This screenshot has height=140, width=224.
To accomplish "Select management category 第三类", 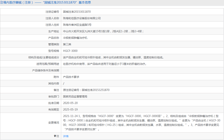I will [x=67, y=44].
